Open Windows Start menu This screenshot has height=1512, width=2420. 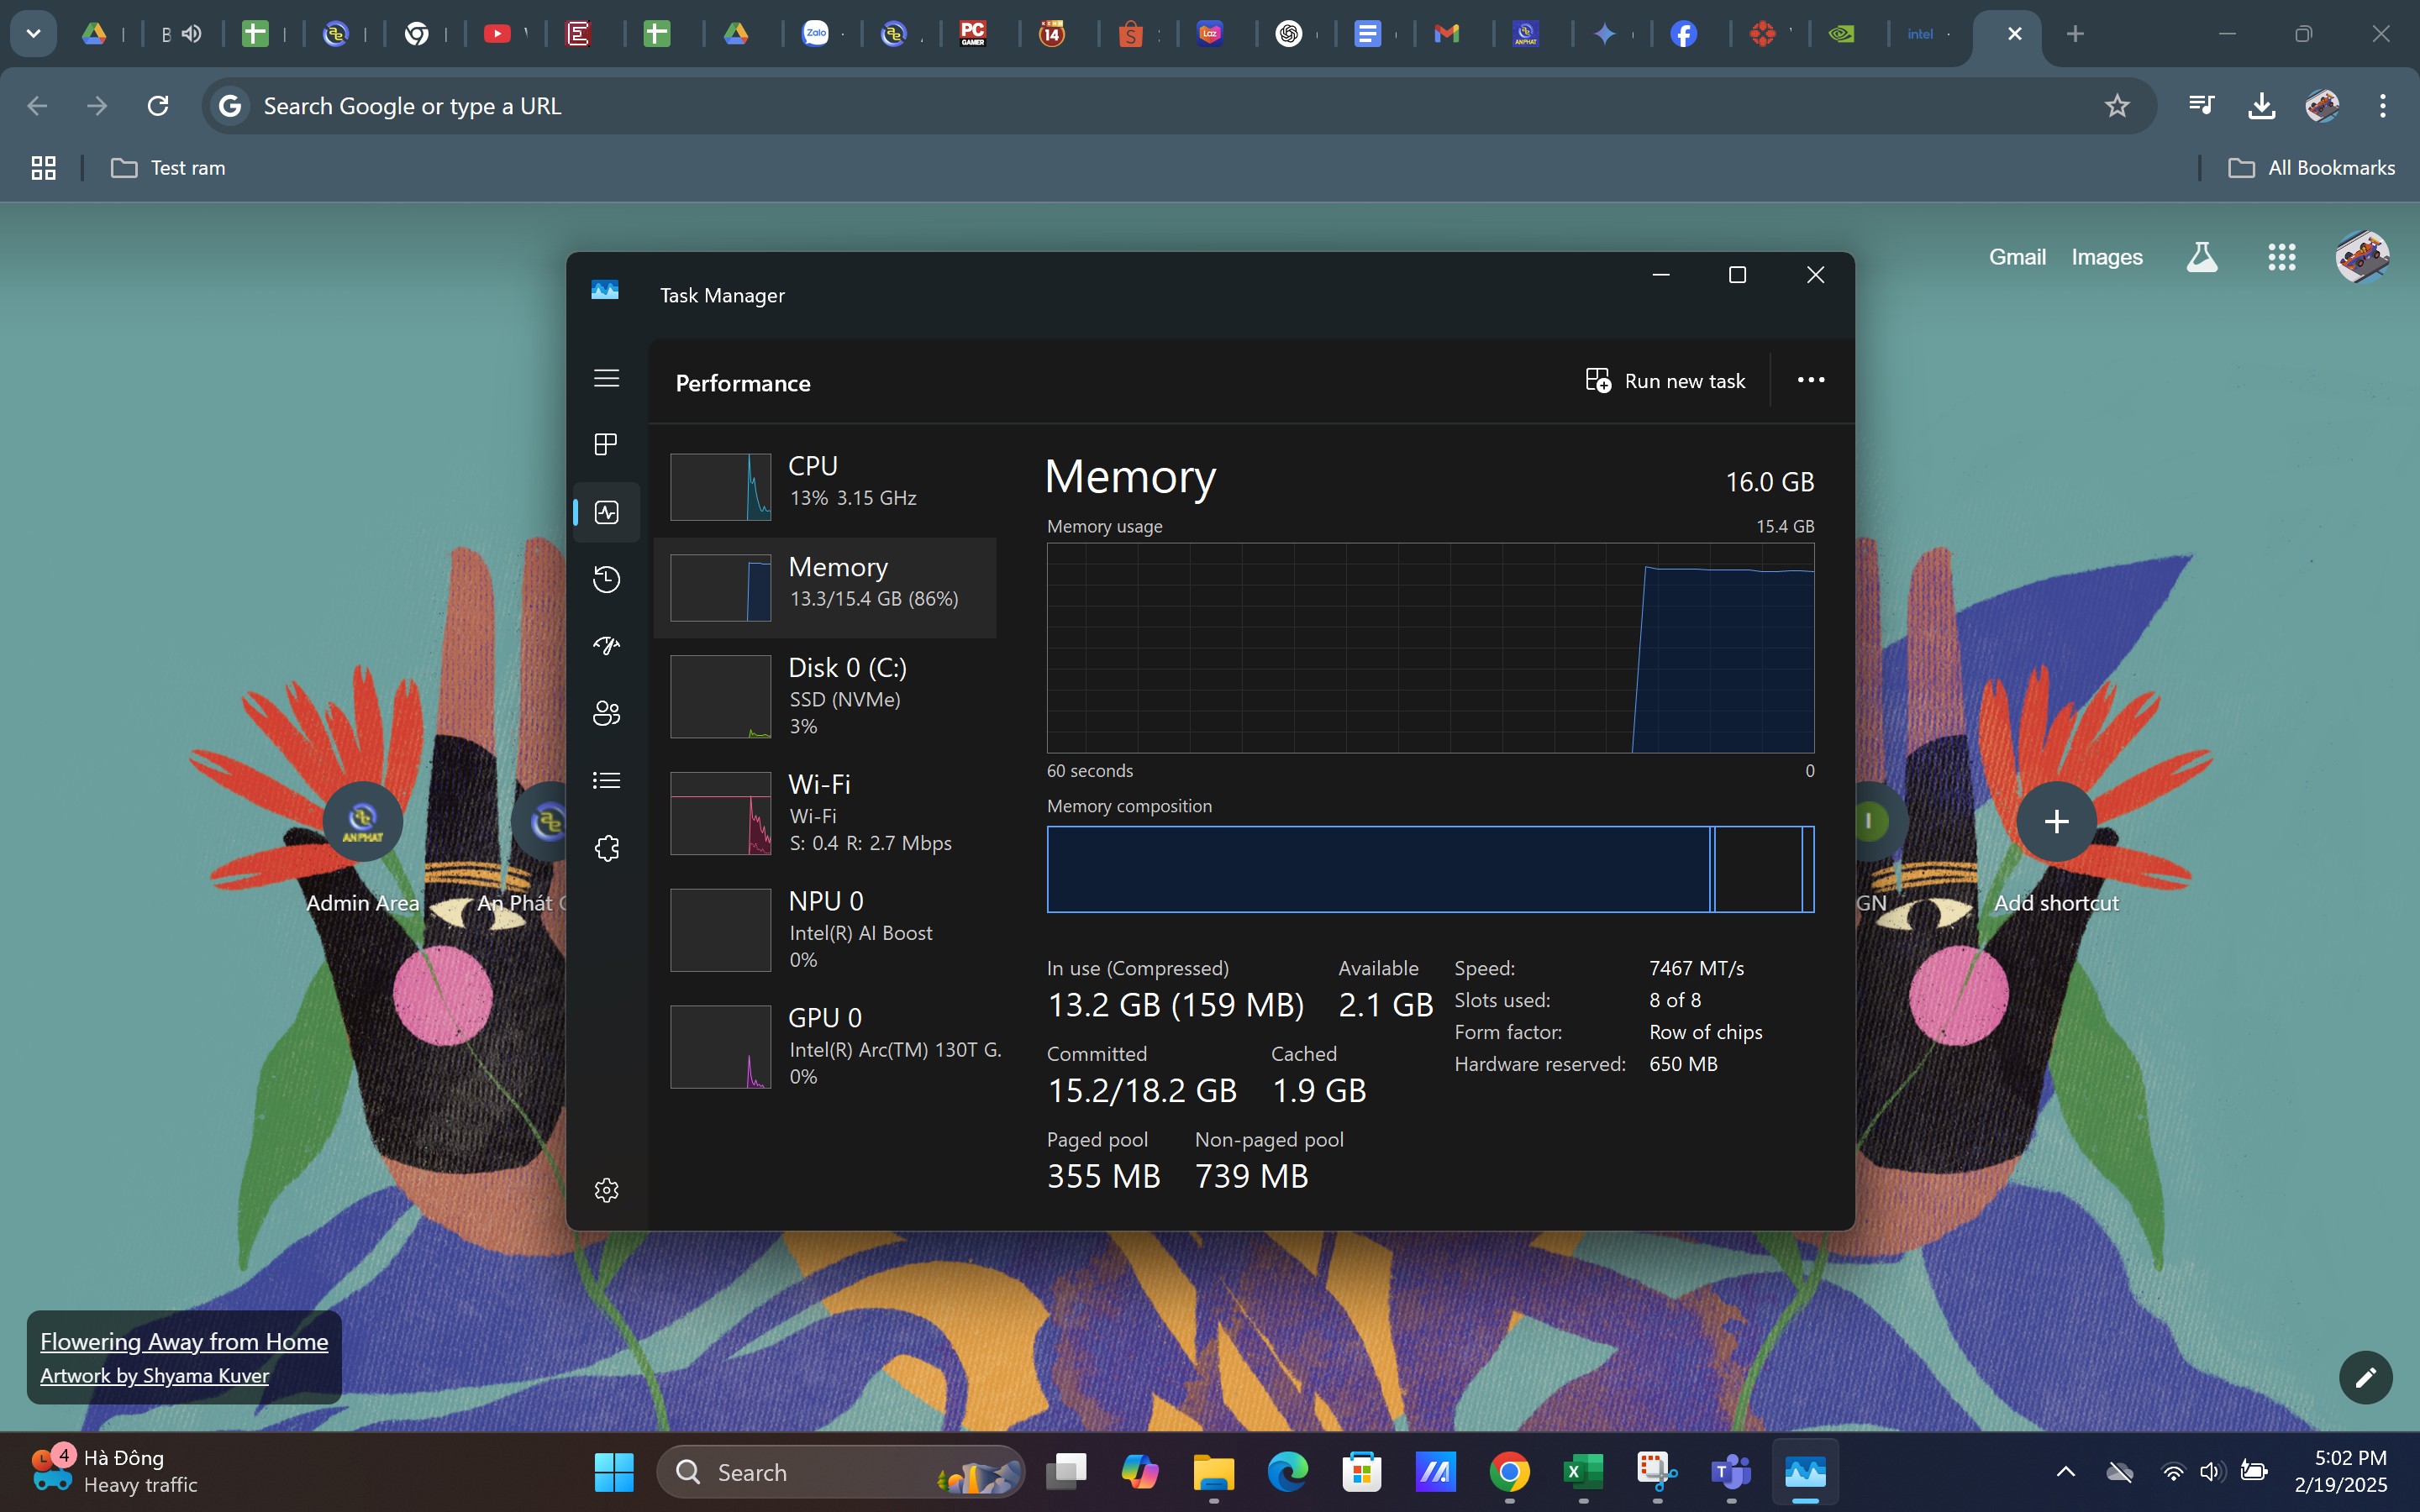point(614,1472)
